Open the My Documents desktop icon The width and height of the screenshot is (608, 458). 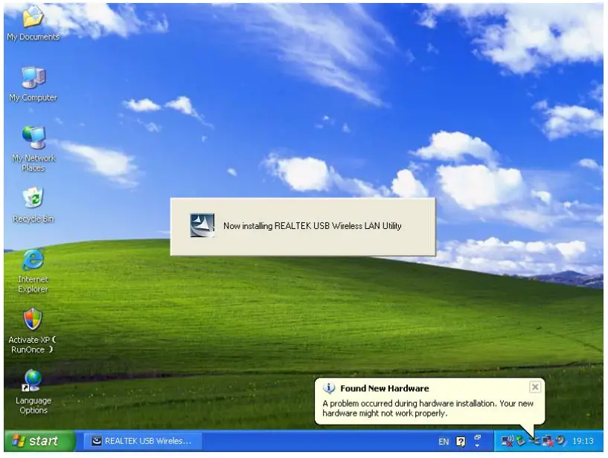pos(33,23)
